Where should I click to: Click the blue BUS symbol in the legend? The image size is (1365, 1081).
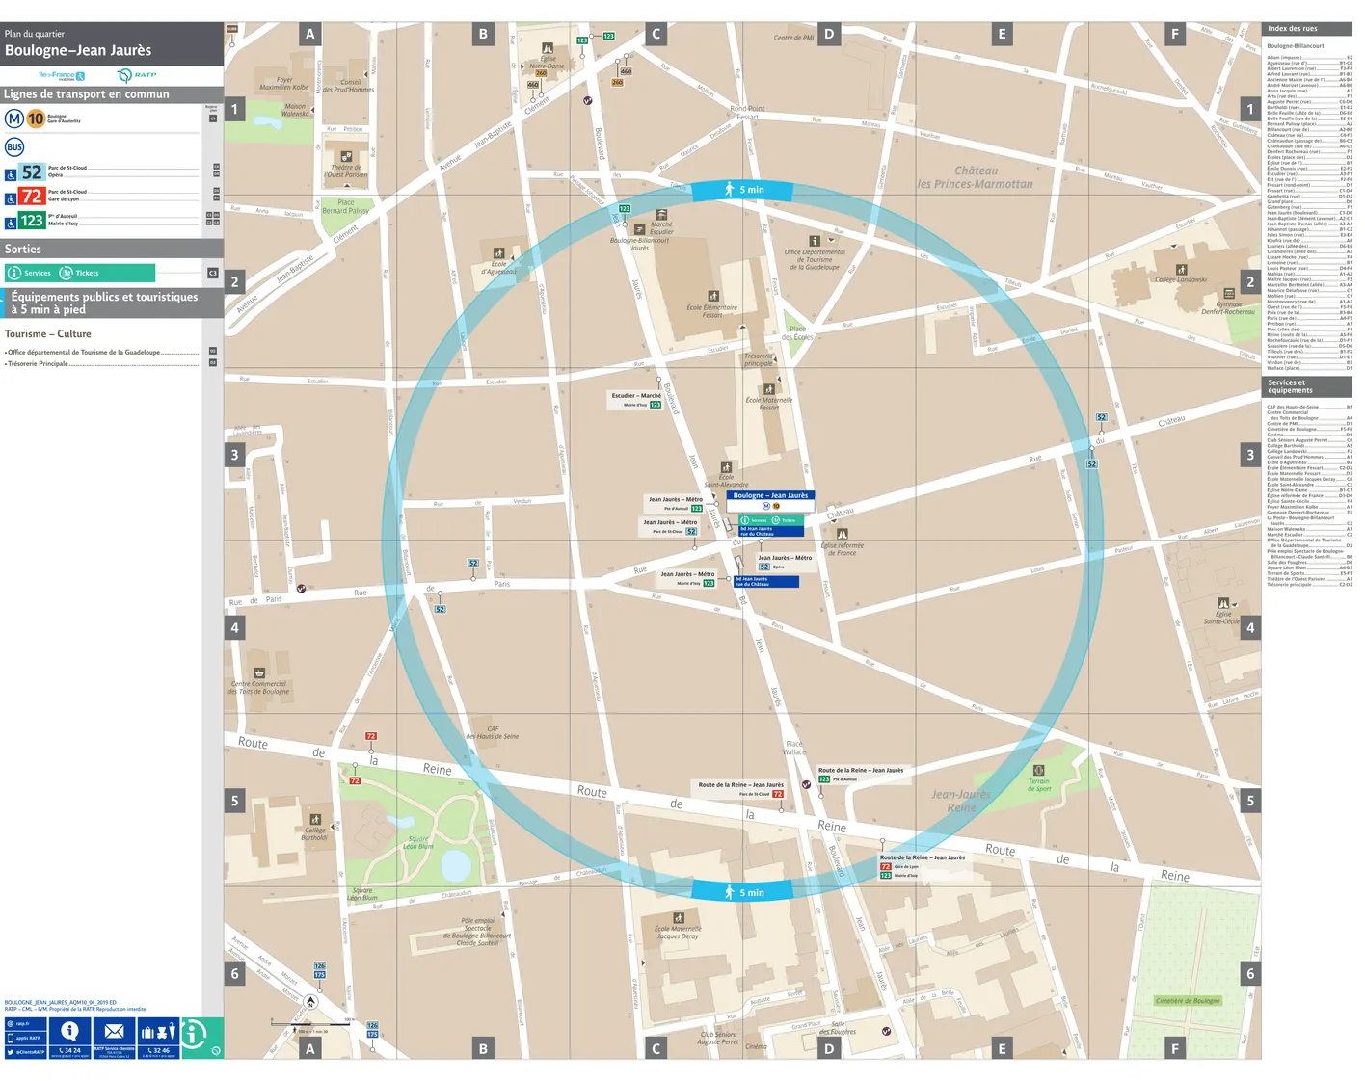pos(14,147)
